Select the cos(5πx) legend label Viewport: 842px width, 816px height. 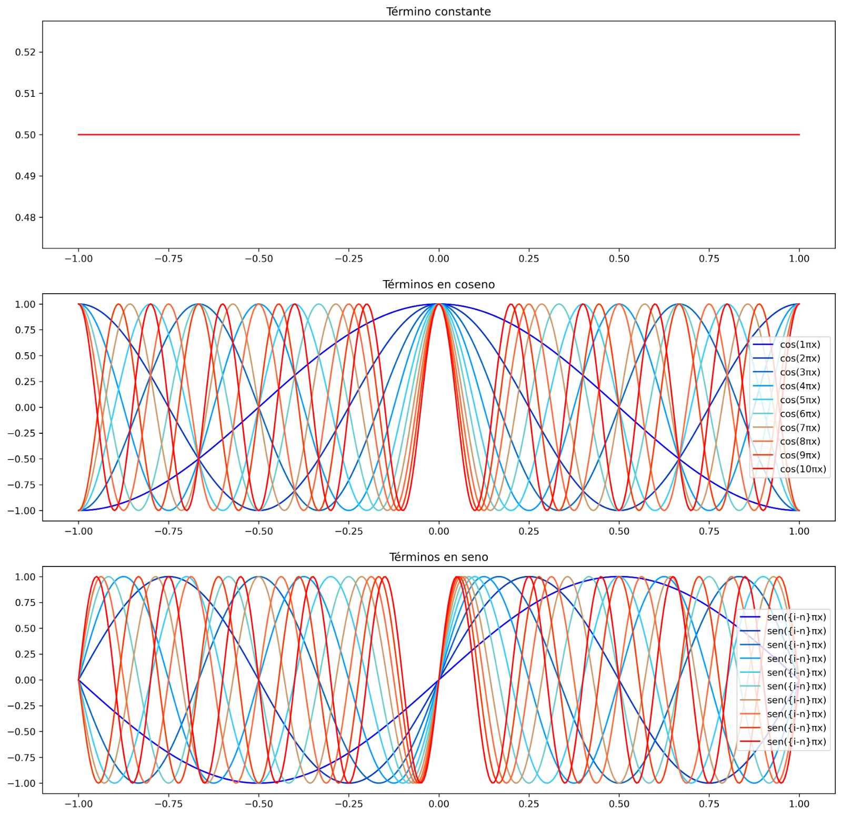tap(799, 400)
